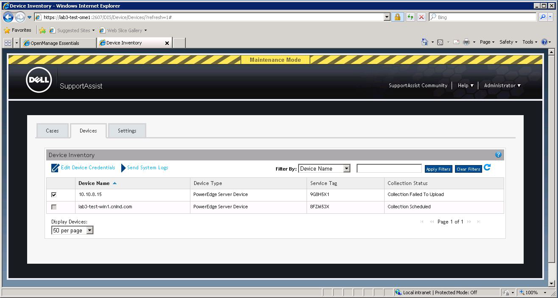The image size is (558, 298).
Task: Go back with the browser Back arrow
Action: 8,17
